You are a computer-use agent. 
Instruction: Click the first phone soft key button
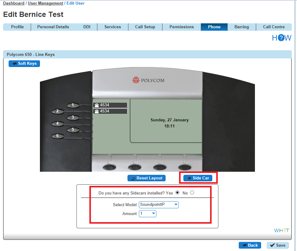tap(109, 167)
